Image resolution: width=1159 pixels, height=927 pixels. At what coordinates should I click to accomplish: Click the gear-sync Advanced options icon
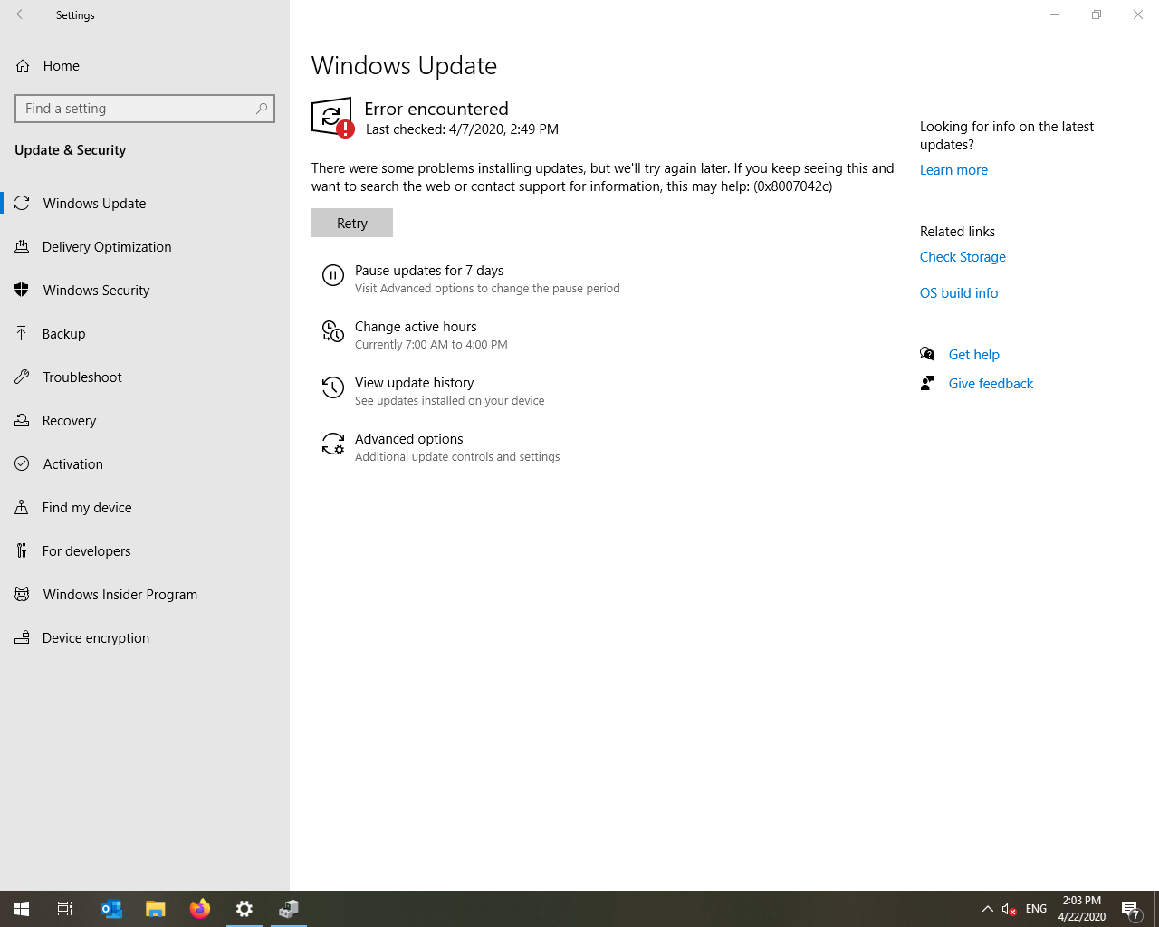pyautogui.click(x=333, y=444)
